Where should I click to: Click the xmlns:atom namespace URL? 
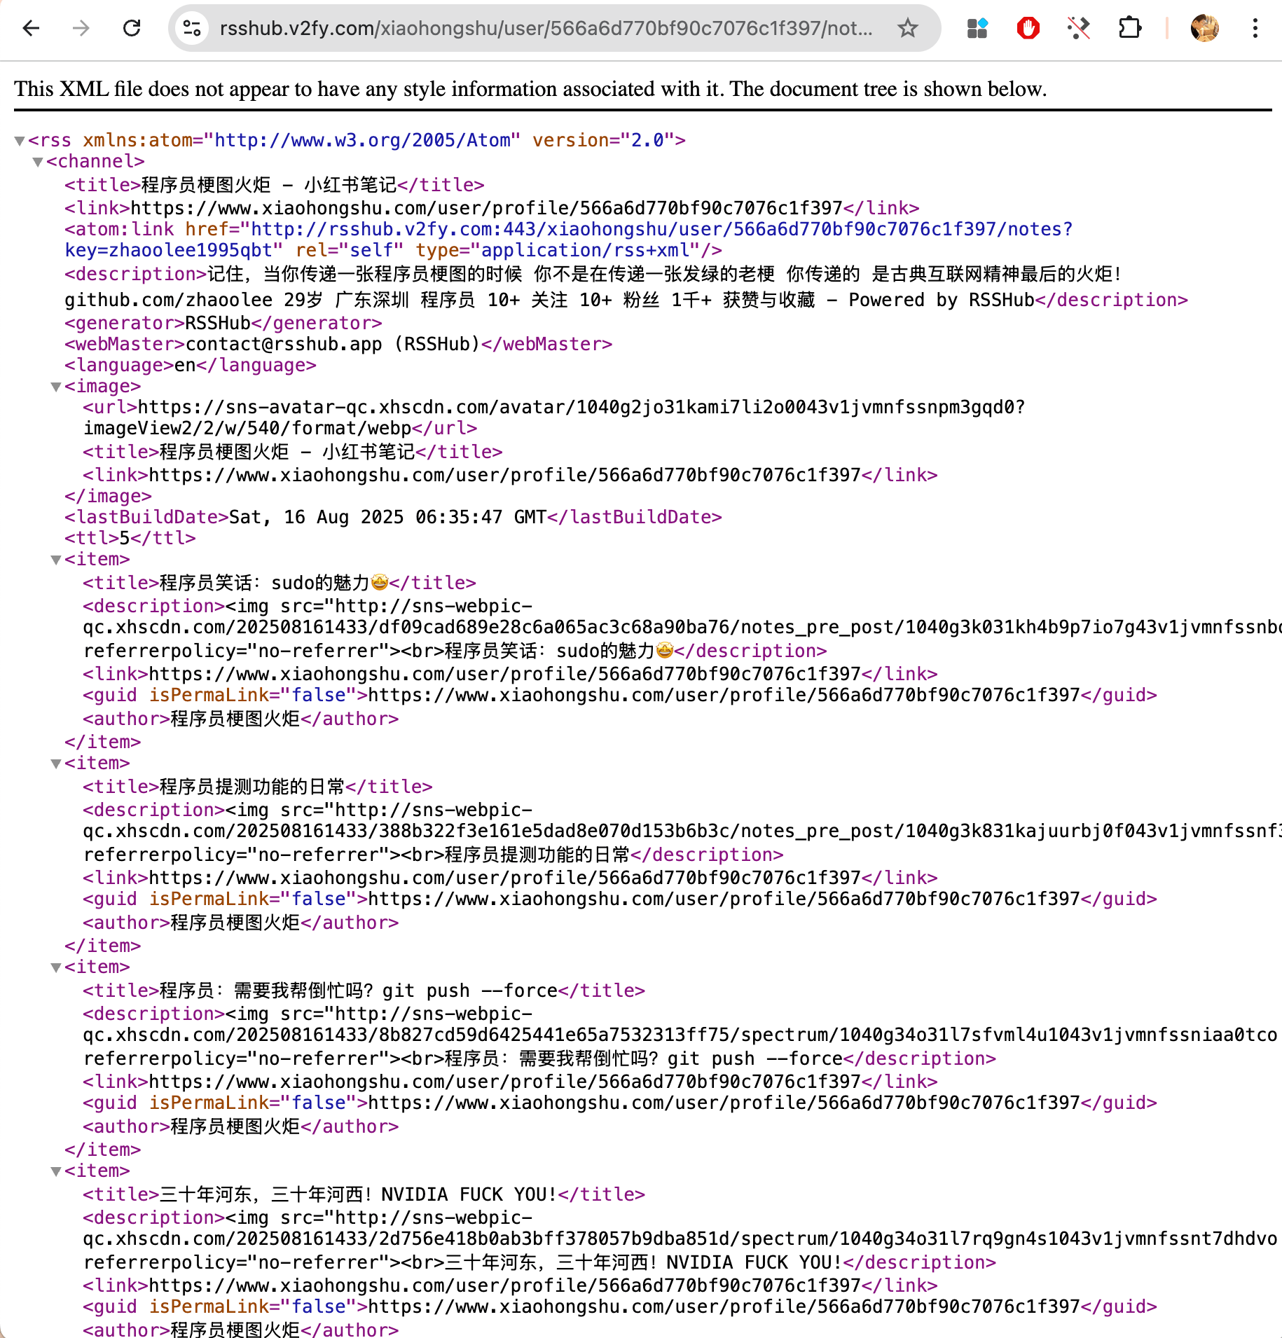[x=362, y=140]
